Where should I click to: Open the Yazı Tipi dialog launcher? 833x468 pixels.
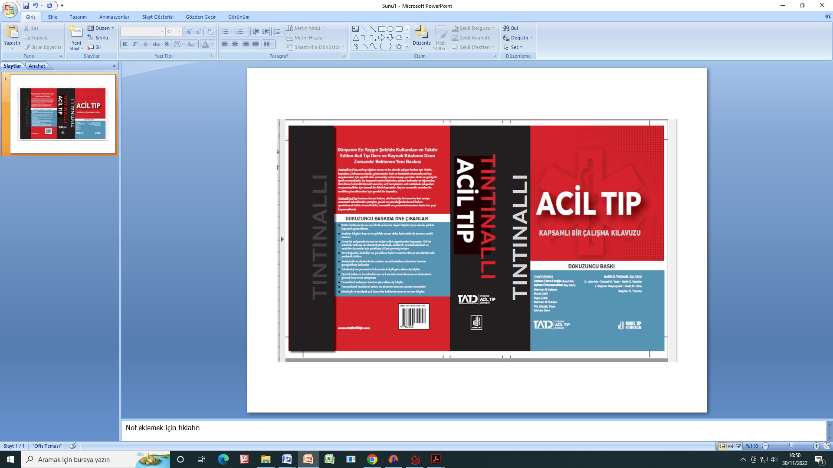(213, 56)
